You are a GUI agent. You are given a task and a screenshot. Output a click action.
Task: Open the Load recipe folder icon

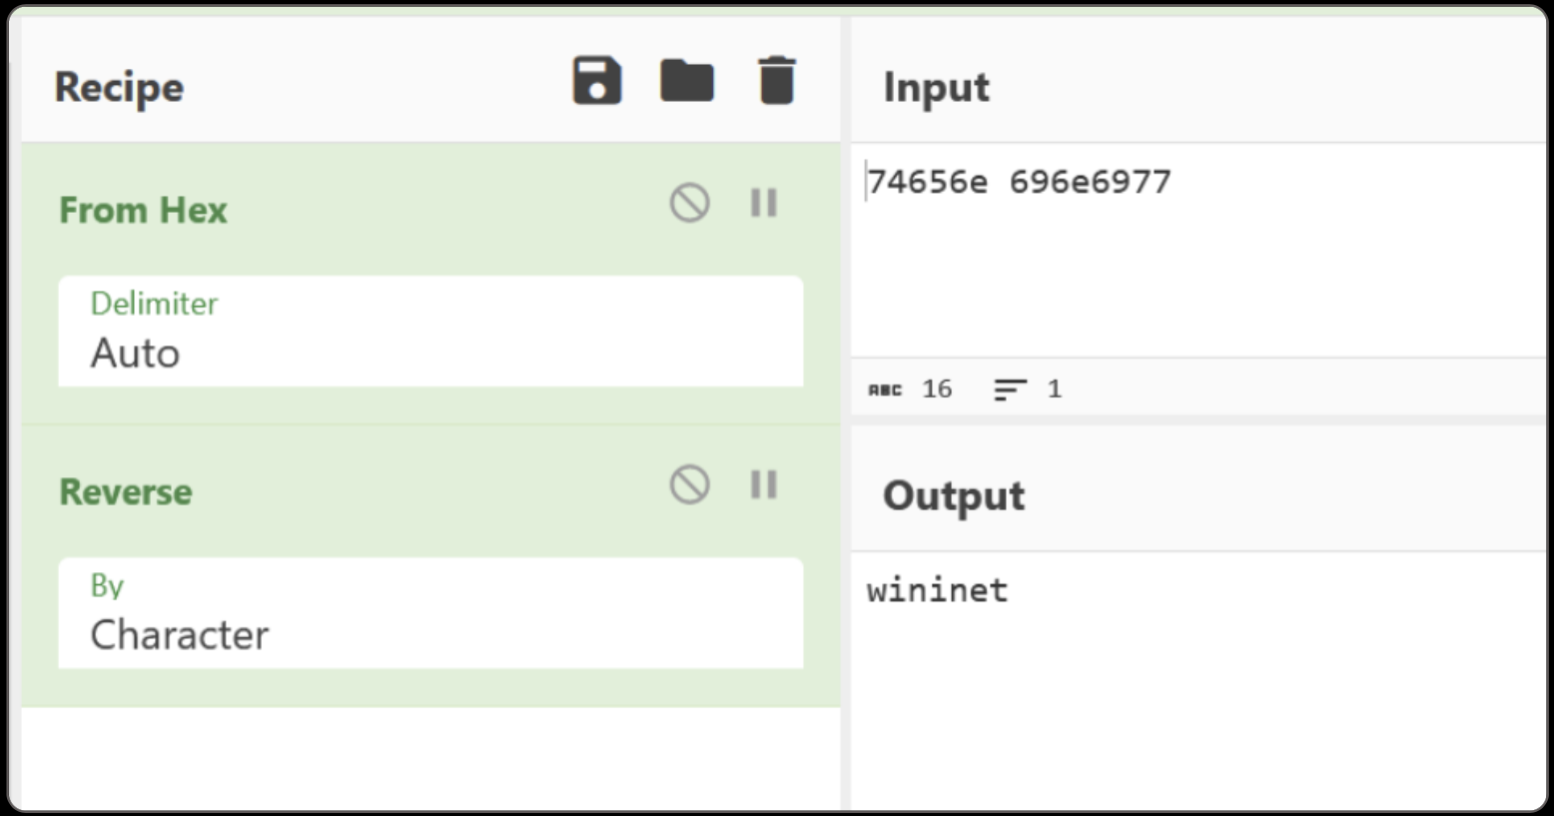click(x=687, y=81)
